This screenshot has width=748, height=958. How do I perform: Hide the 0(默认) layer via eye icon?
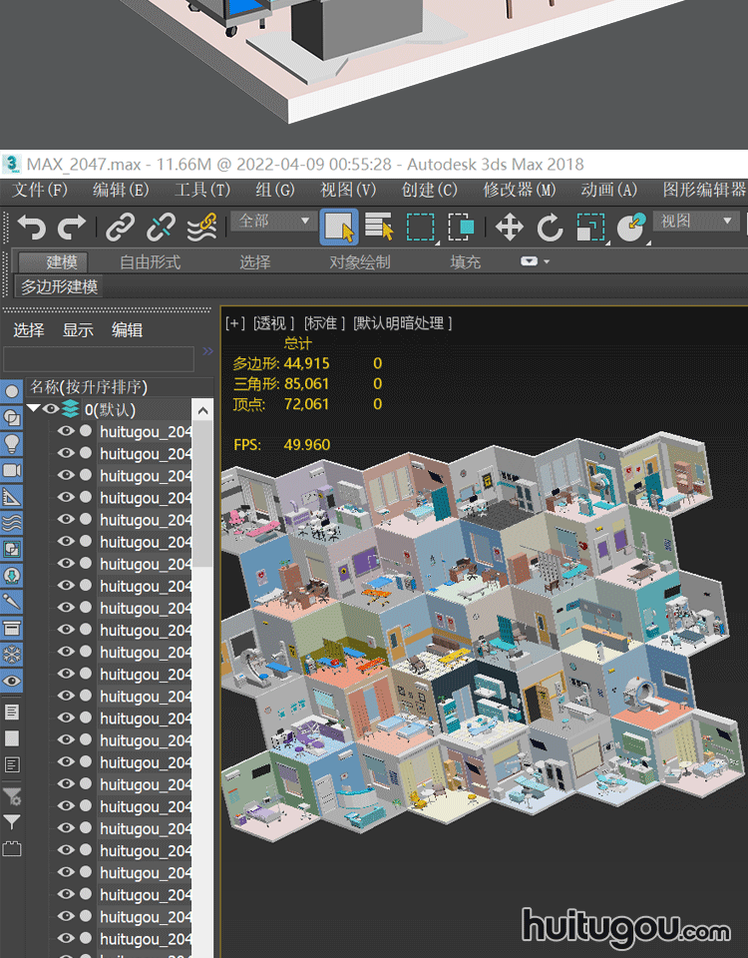(51, 409)
